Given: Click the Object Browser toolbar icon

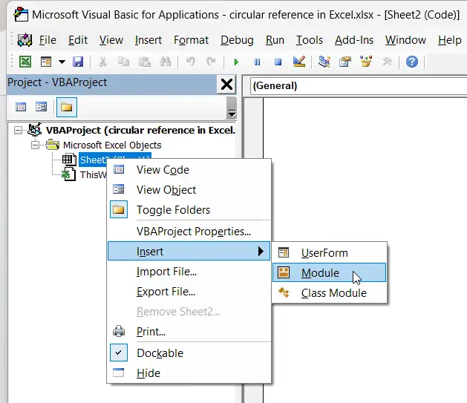Looking at the screenshot, I should click(366, 62).
